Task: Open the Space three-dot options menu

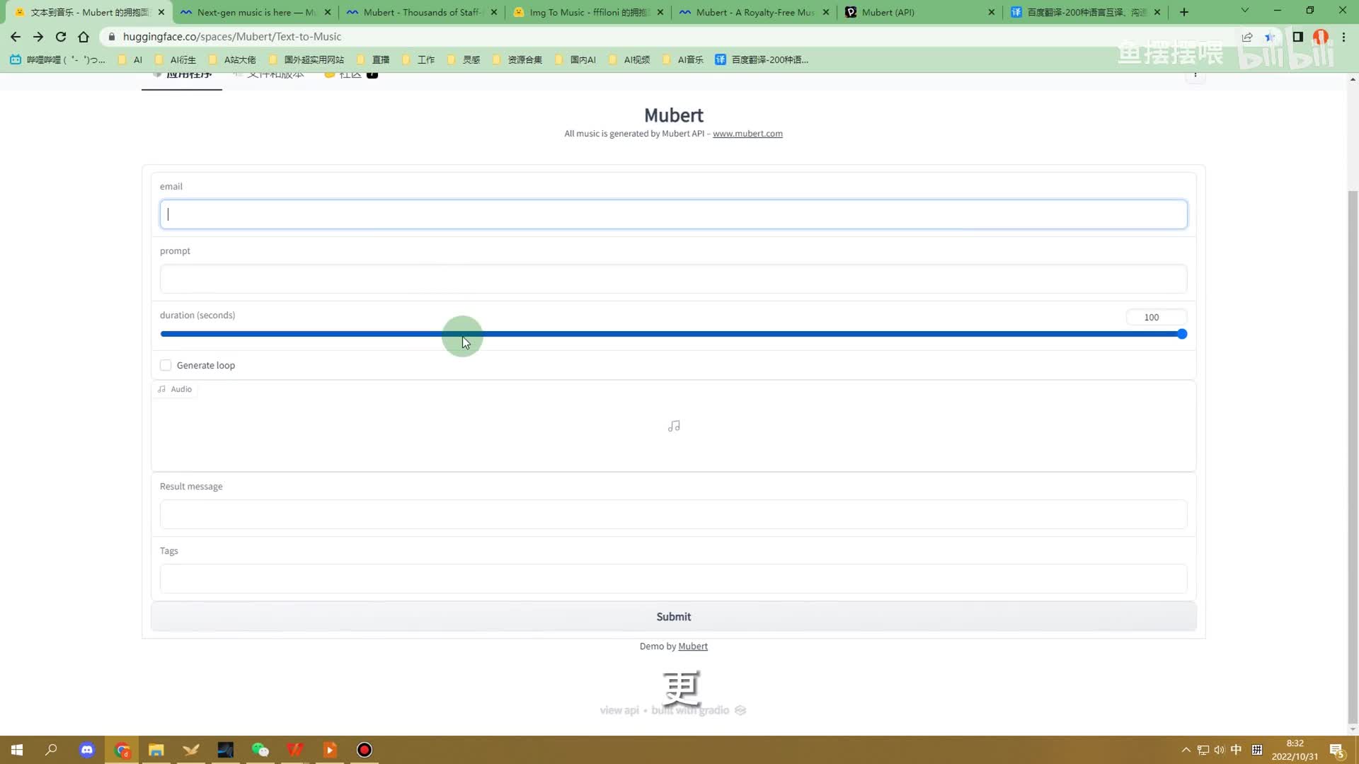Action: tap(1195, 75)
